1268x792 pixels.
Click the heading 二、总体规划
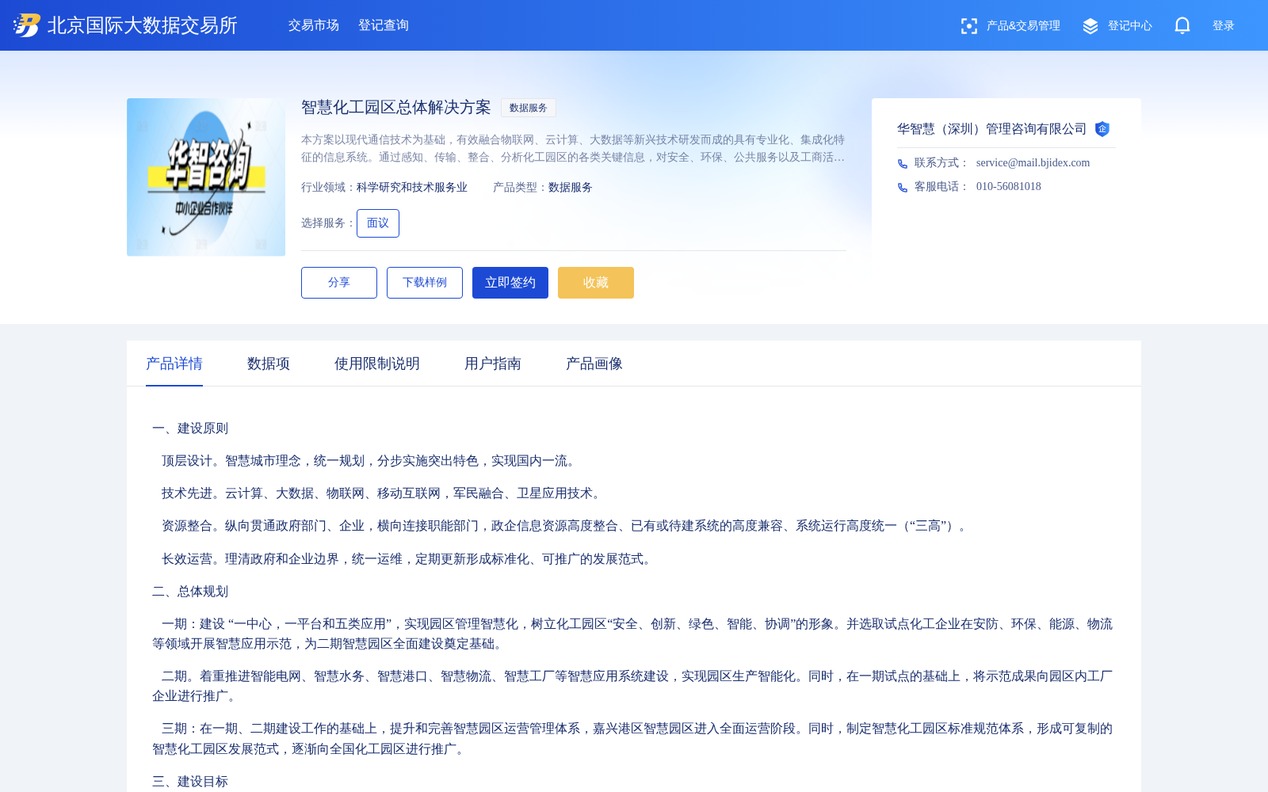[x=190, y=592]
